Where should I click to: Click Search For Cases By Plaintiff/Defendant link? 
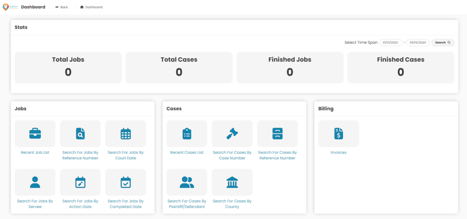pyautogui.click(x=187, y=204)
